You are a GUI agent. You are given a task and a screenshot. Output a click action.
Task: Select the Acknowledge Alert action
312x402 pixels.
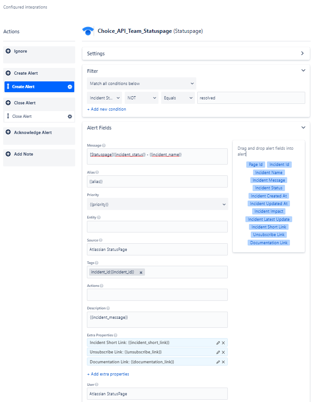click(33, 132)
